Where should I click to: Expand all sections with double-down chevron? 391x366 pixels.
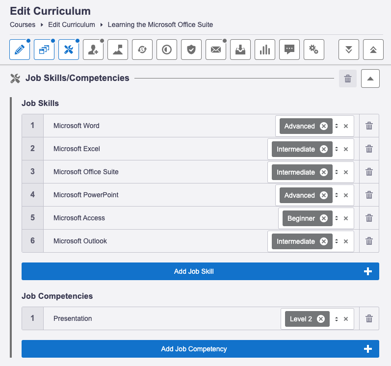point(349,50)
